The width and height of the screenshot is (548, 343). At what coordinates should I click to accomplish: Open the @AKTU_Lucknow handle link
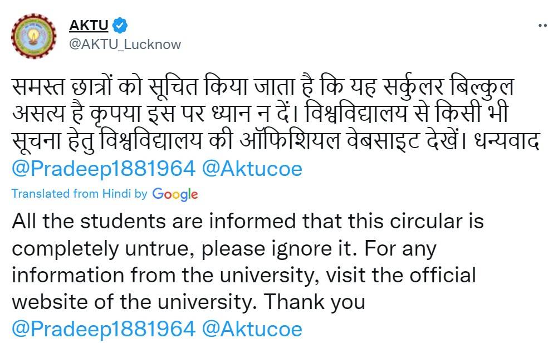pyautogui.click(x=125, y=44)
